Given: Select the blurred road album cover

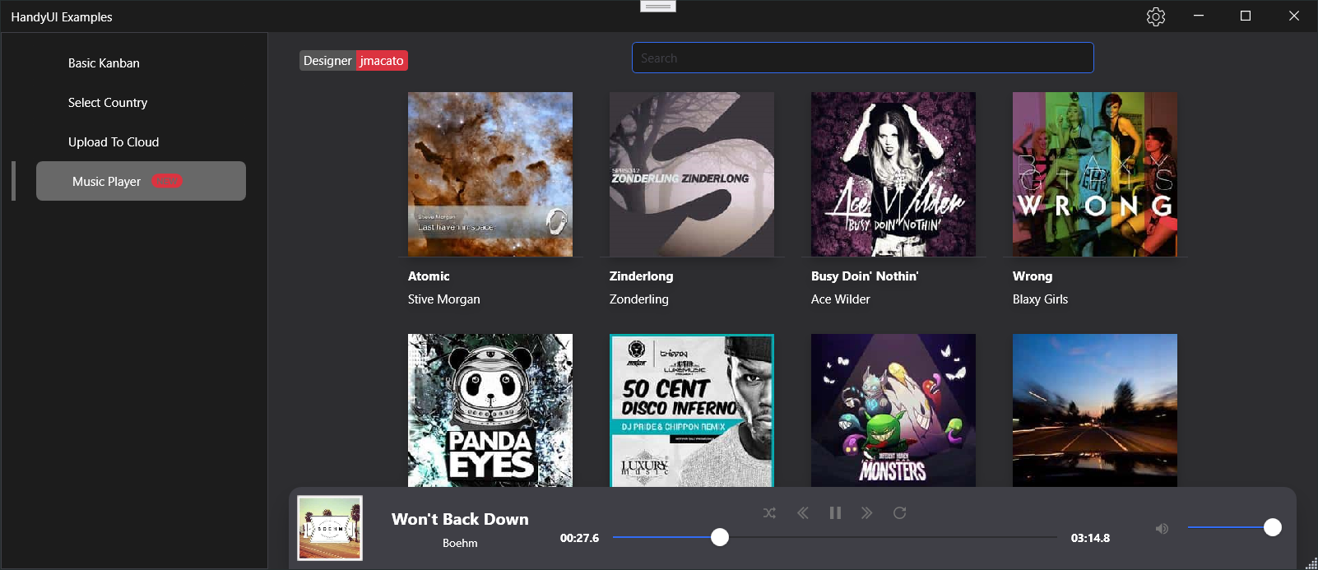Looking at the screenshot, I should click(1095, 410).
